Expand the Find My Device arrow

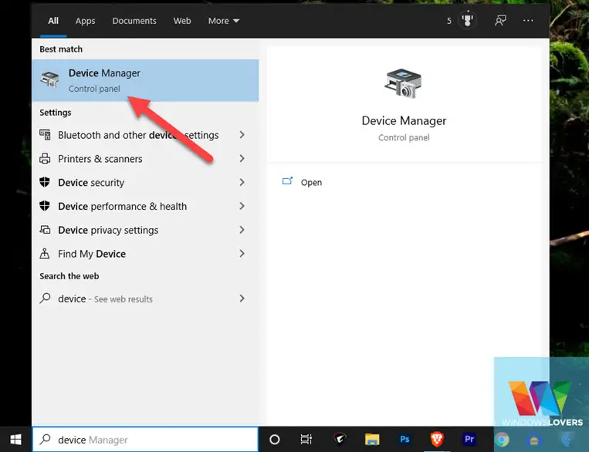[x=242, y=254]
